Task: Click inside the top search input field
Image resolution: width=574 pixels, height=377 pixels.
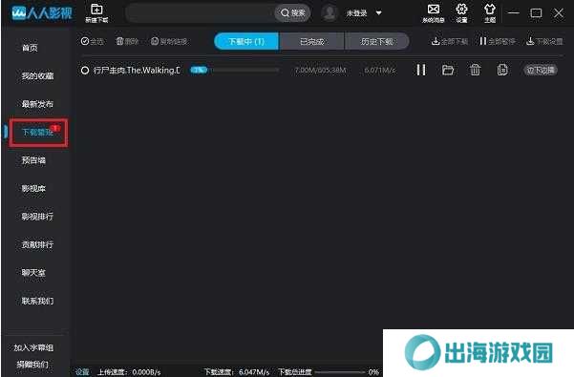Action: click(201, 13)
